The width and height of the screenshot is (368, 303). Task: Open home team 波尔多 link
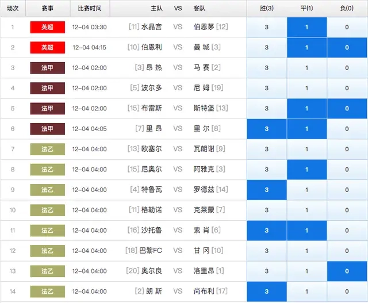point(152,88)
